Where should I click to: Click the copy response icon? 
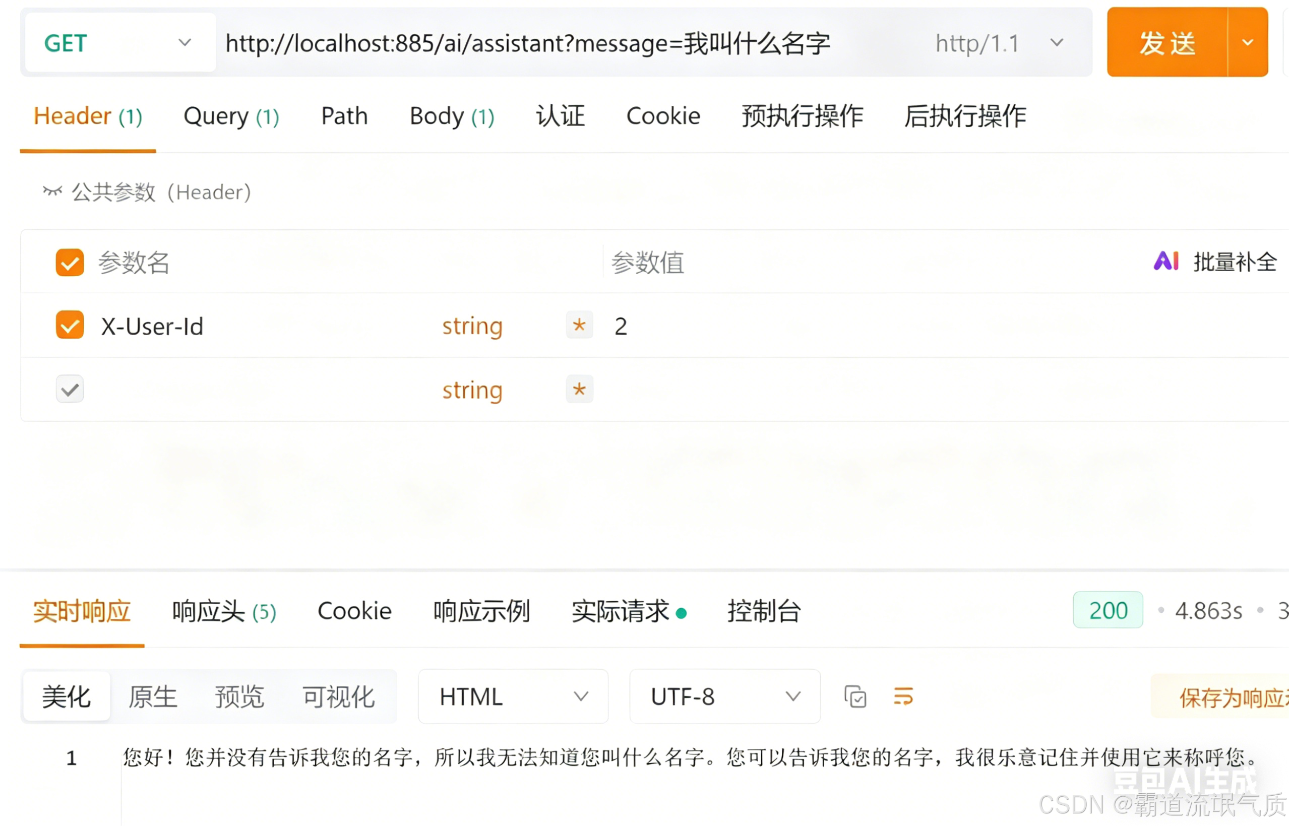(855, 697)
